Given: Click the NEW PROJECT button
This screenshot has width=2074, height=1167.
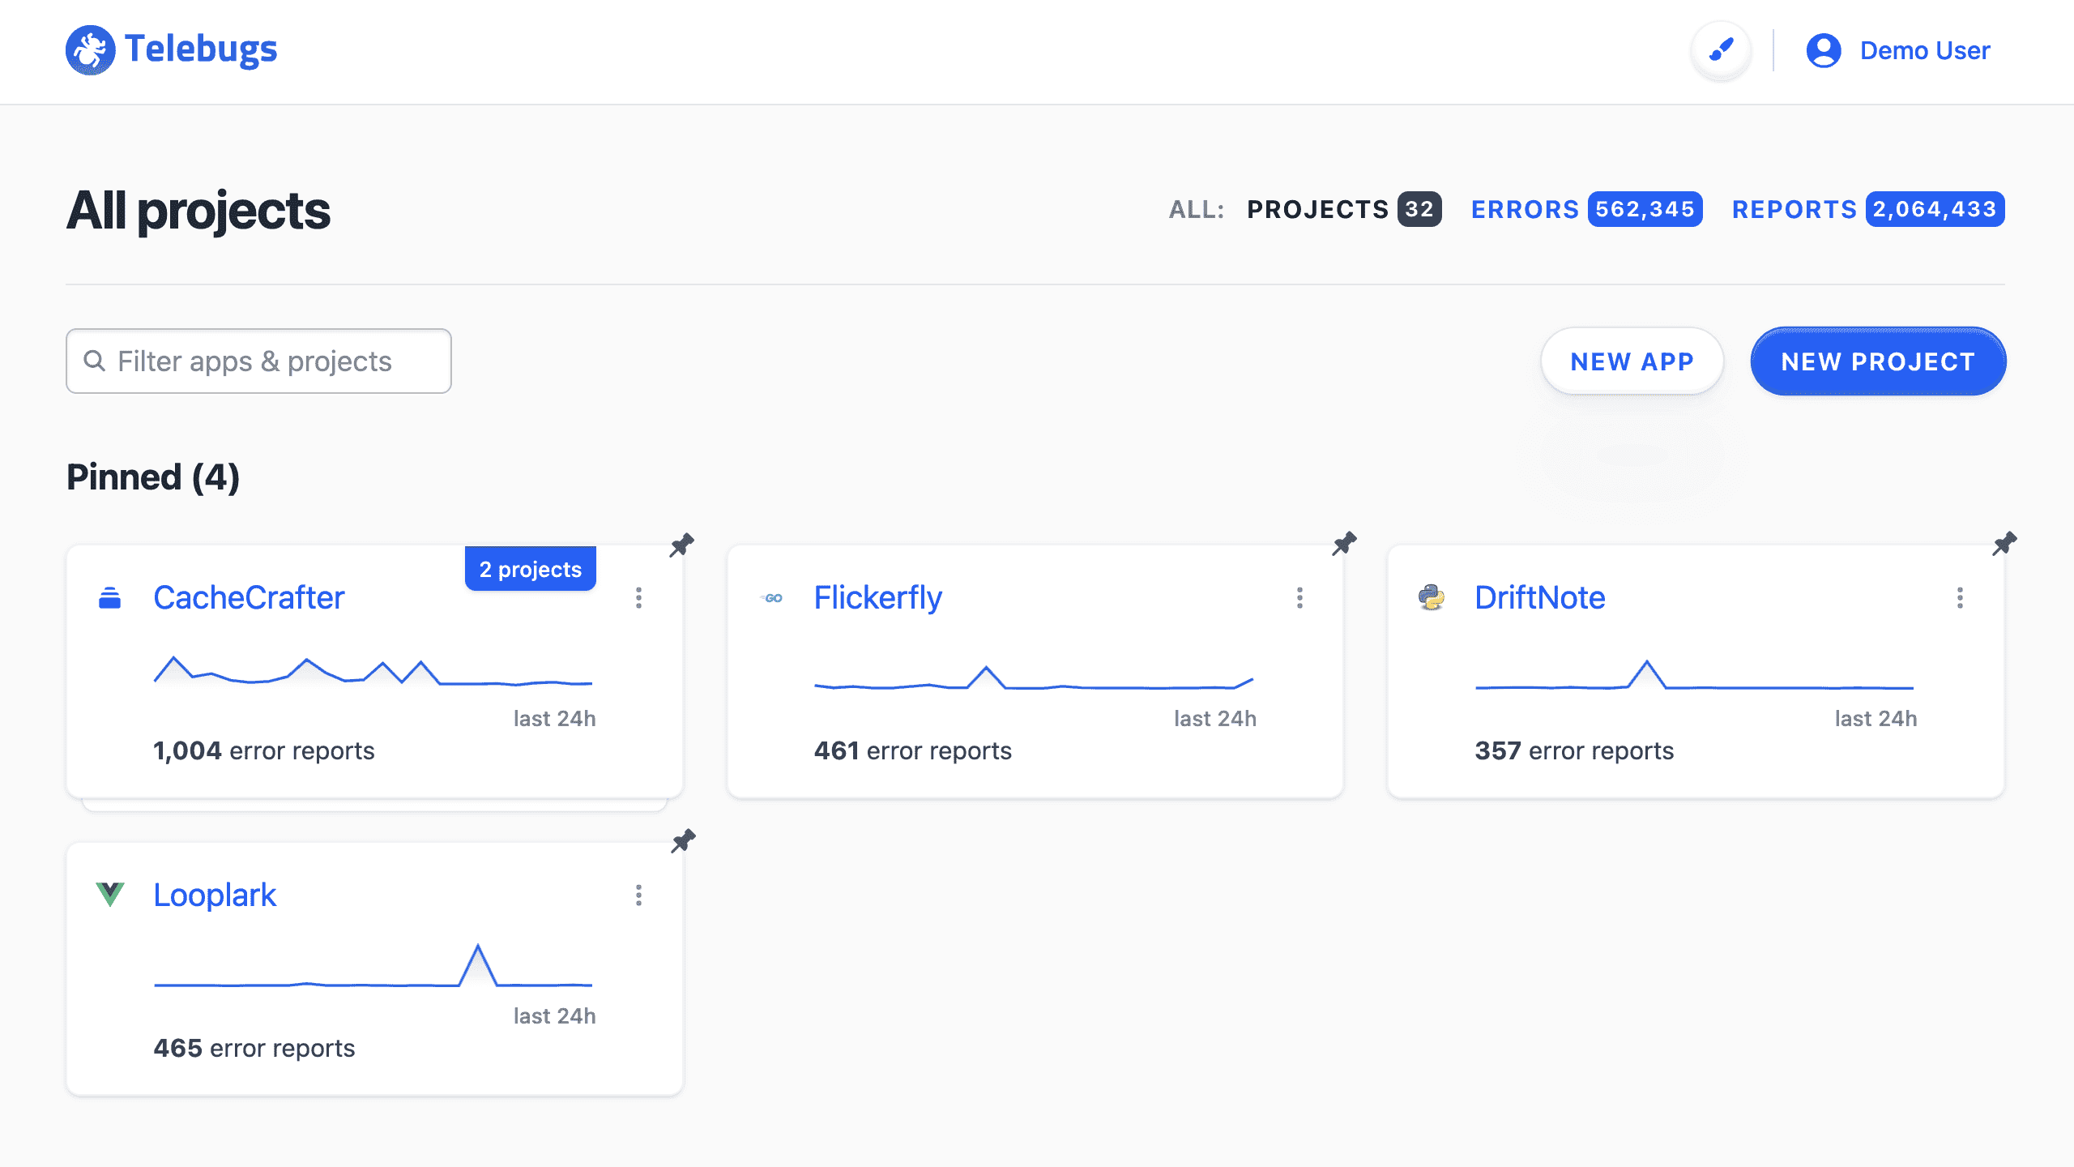Looking at the screenshot, I should pos(1878,361).
